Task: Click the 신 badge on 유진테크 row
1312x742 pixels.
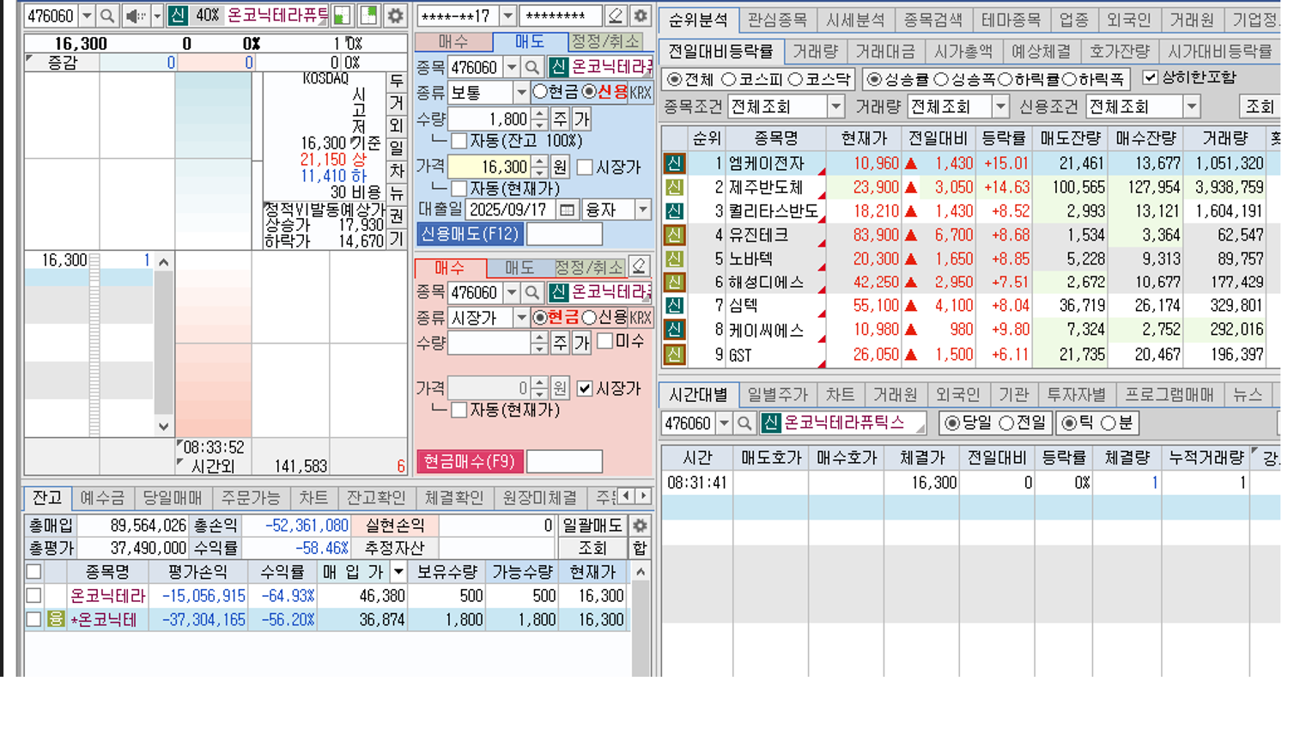Action: [x=674, y=234]
